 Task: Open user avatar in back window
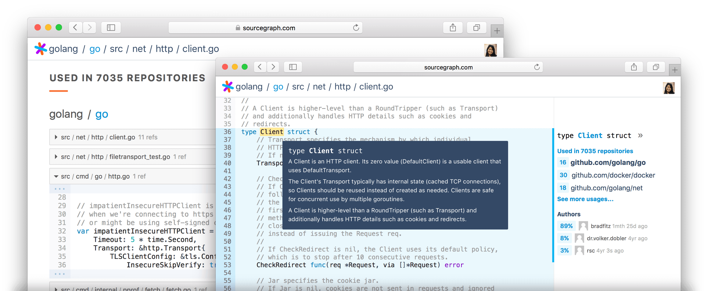(490, 50)
